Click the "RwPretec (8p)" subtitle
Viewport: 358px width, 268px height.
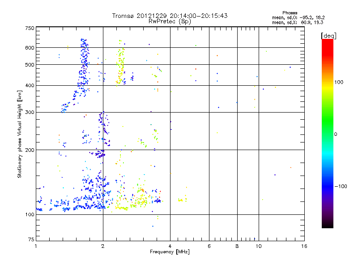(170, 21)
